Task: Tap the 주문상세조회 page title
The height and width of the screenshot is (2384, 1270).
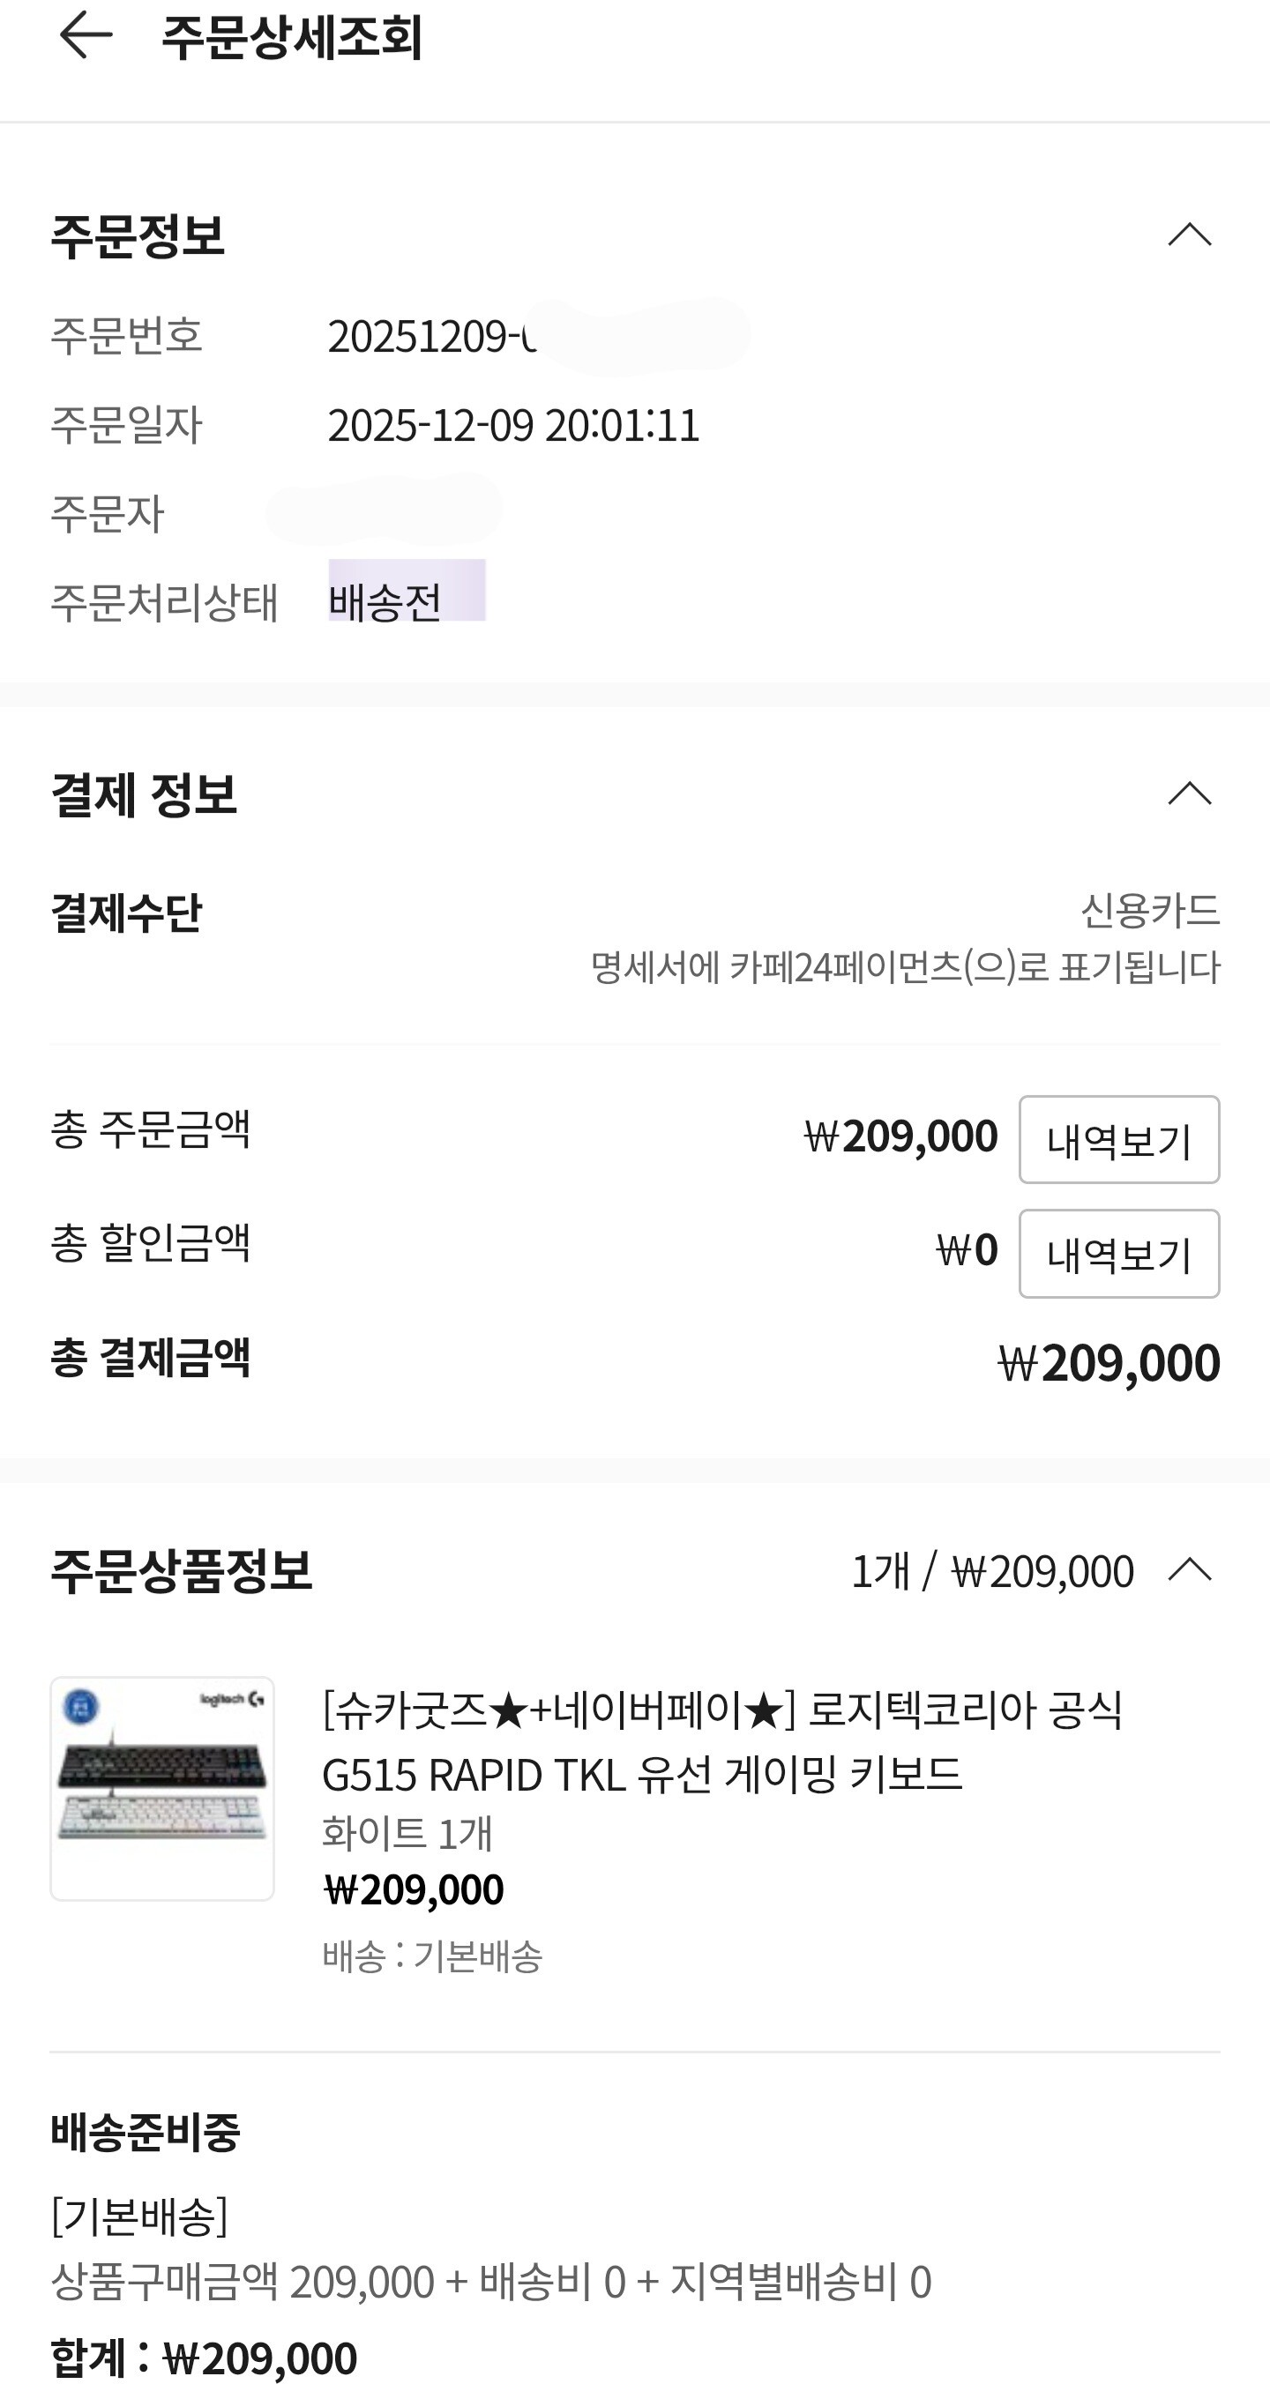Action: coord(292,37)
